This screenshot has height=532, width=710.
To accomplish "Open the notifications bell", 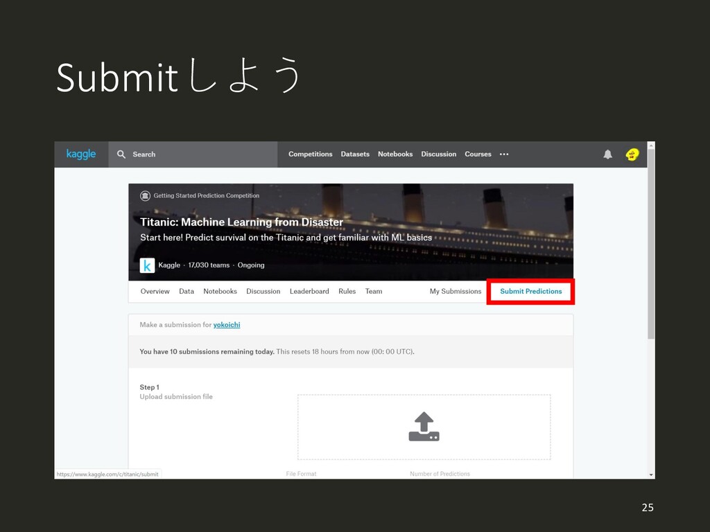I will tap(607, 154).
